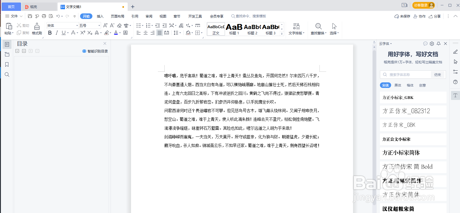
Task: Click 智能识别目录 link
Action: pyautogui.click(x=95, y=51)
